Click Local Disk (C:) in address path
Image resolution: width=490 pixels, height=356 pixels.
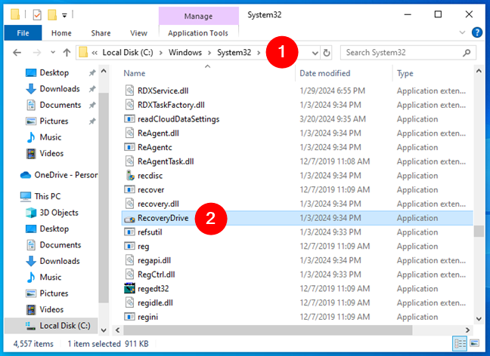pyautogui.click(x=128, y=52)
